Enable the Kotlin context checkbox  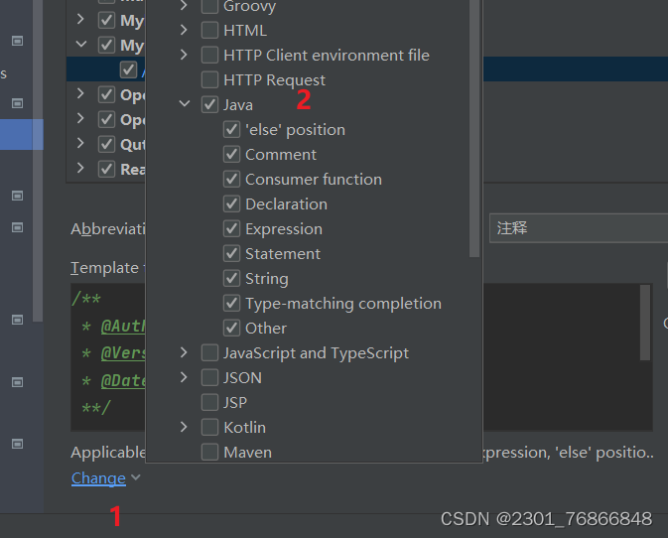click(x=209, y=427)
